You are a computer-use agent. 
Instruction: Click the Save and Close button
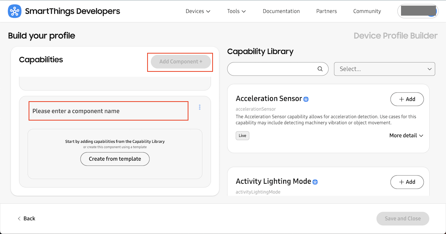pos(403,218)
